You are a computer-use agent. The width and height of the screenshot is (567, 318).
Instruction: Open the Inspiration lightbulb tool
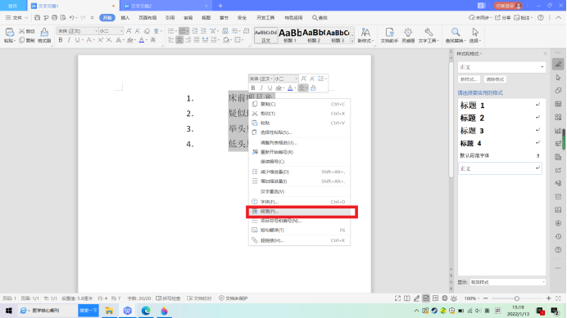pos(408,35)
